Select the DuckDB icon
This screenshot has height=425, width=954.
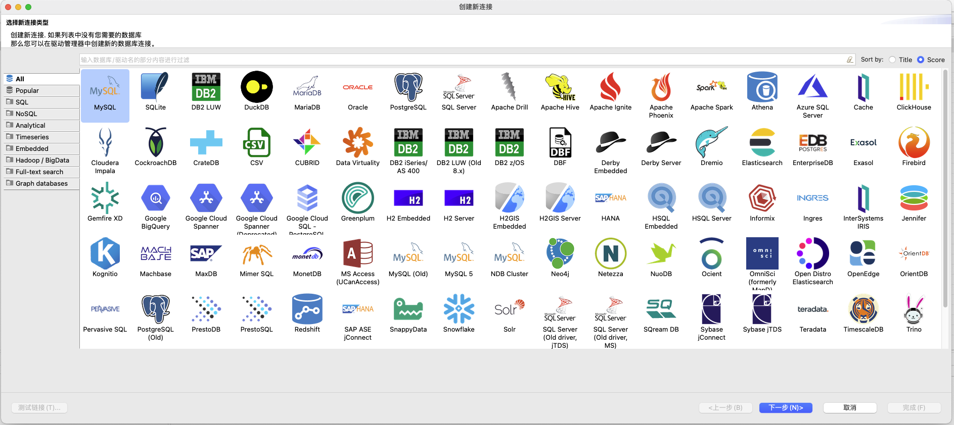point(257,87)
